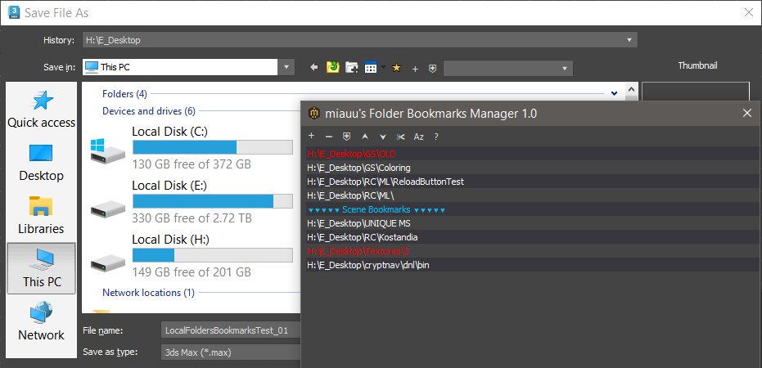The image size is (762, 368).
Task: Select bookmark H:\E_Desktop\UNIQUE MS
Action: coord(533,223)
